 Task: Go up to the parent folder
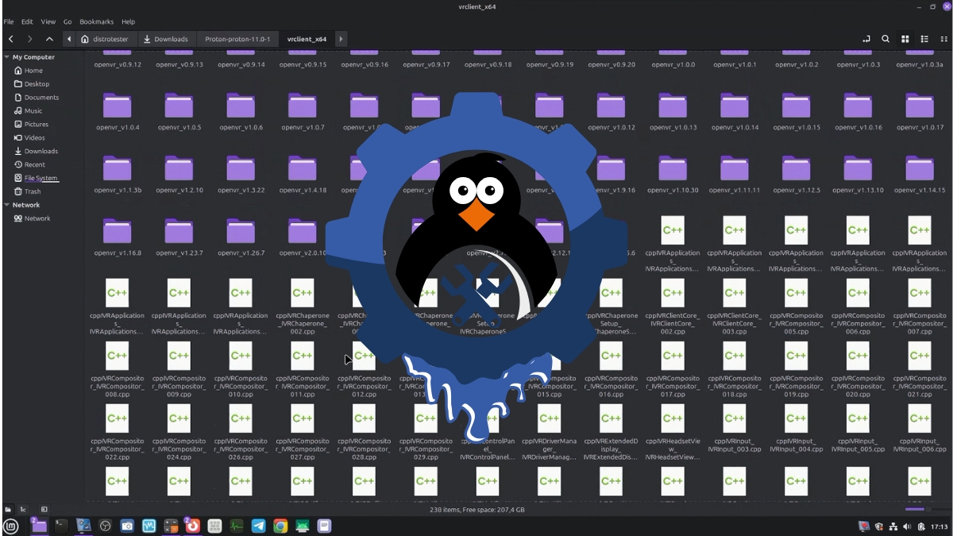tap(49, 39)
